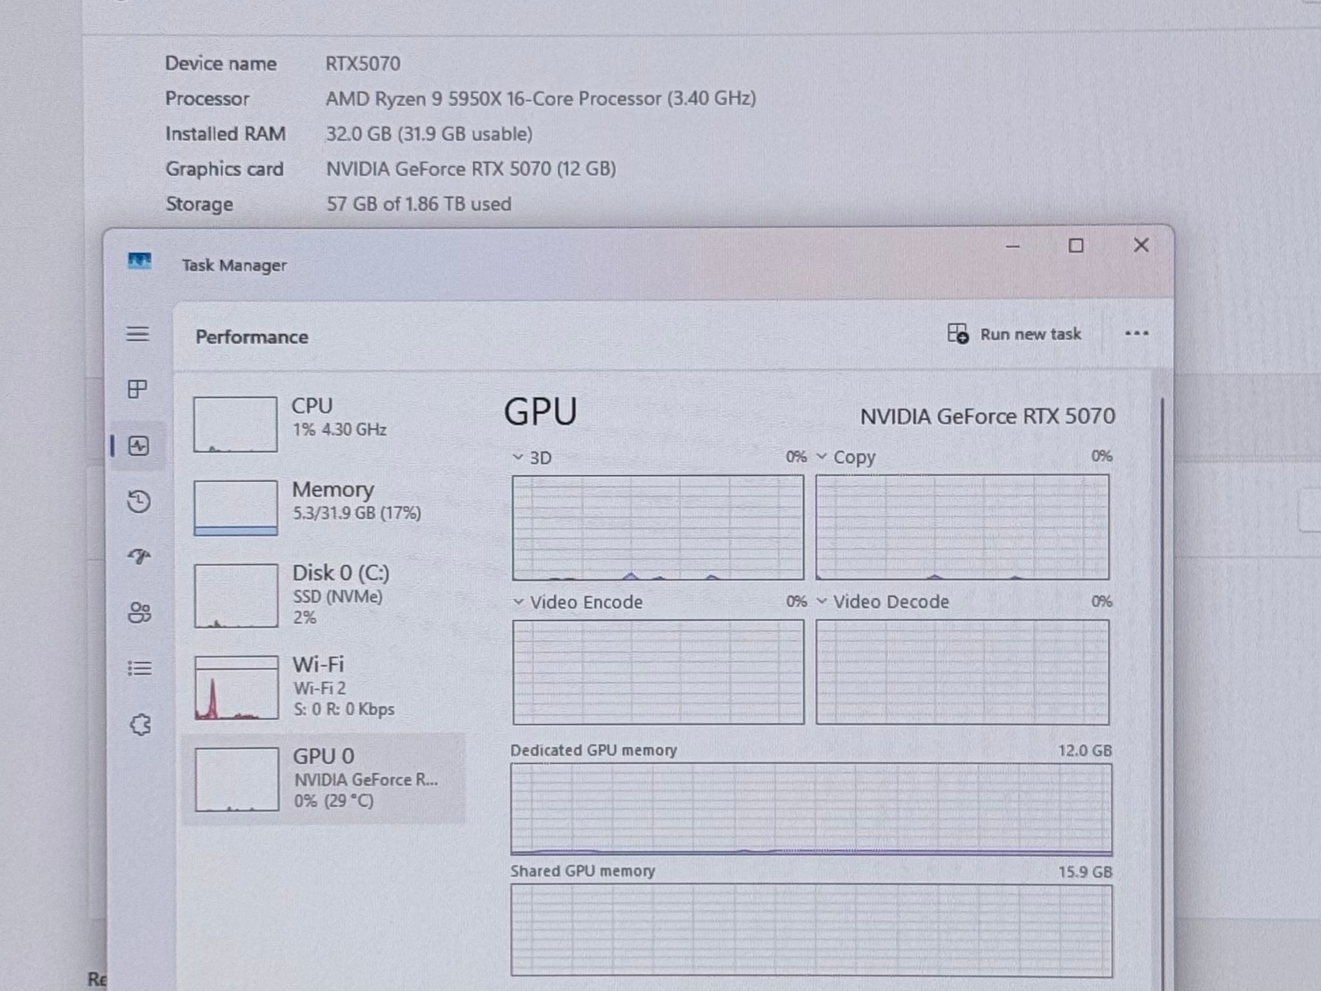The height and width of the screenshot is (991, 1321).
Task: Click 'NVIDIA GeForce RTX 5070 (12 GB)' in Settings
Action: [x=471, y=168]
